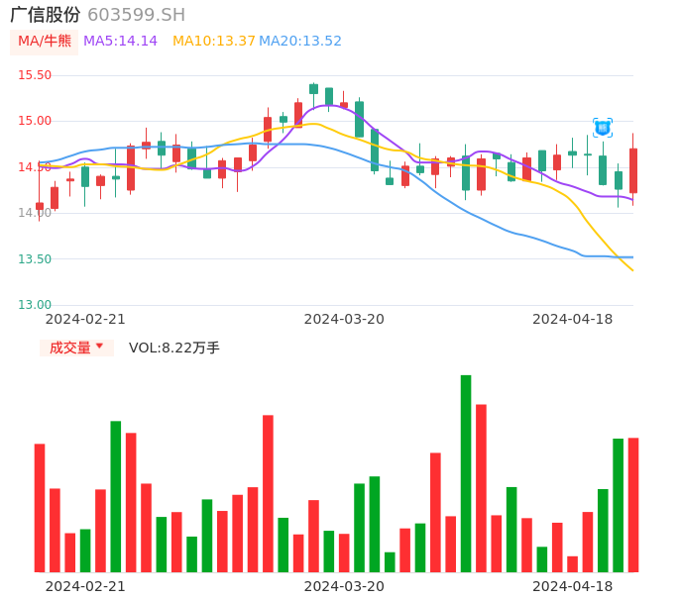This screenshot has height=600, width=680.
Task: Select the MA10:13.37 legend label
Action: (213, 42)
